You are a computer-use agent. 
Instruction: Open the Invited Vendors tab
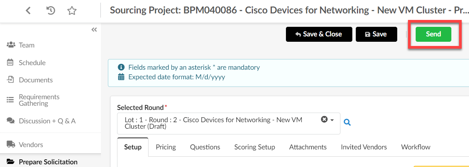click(364, 147)
